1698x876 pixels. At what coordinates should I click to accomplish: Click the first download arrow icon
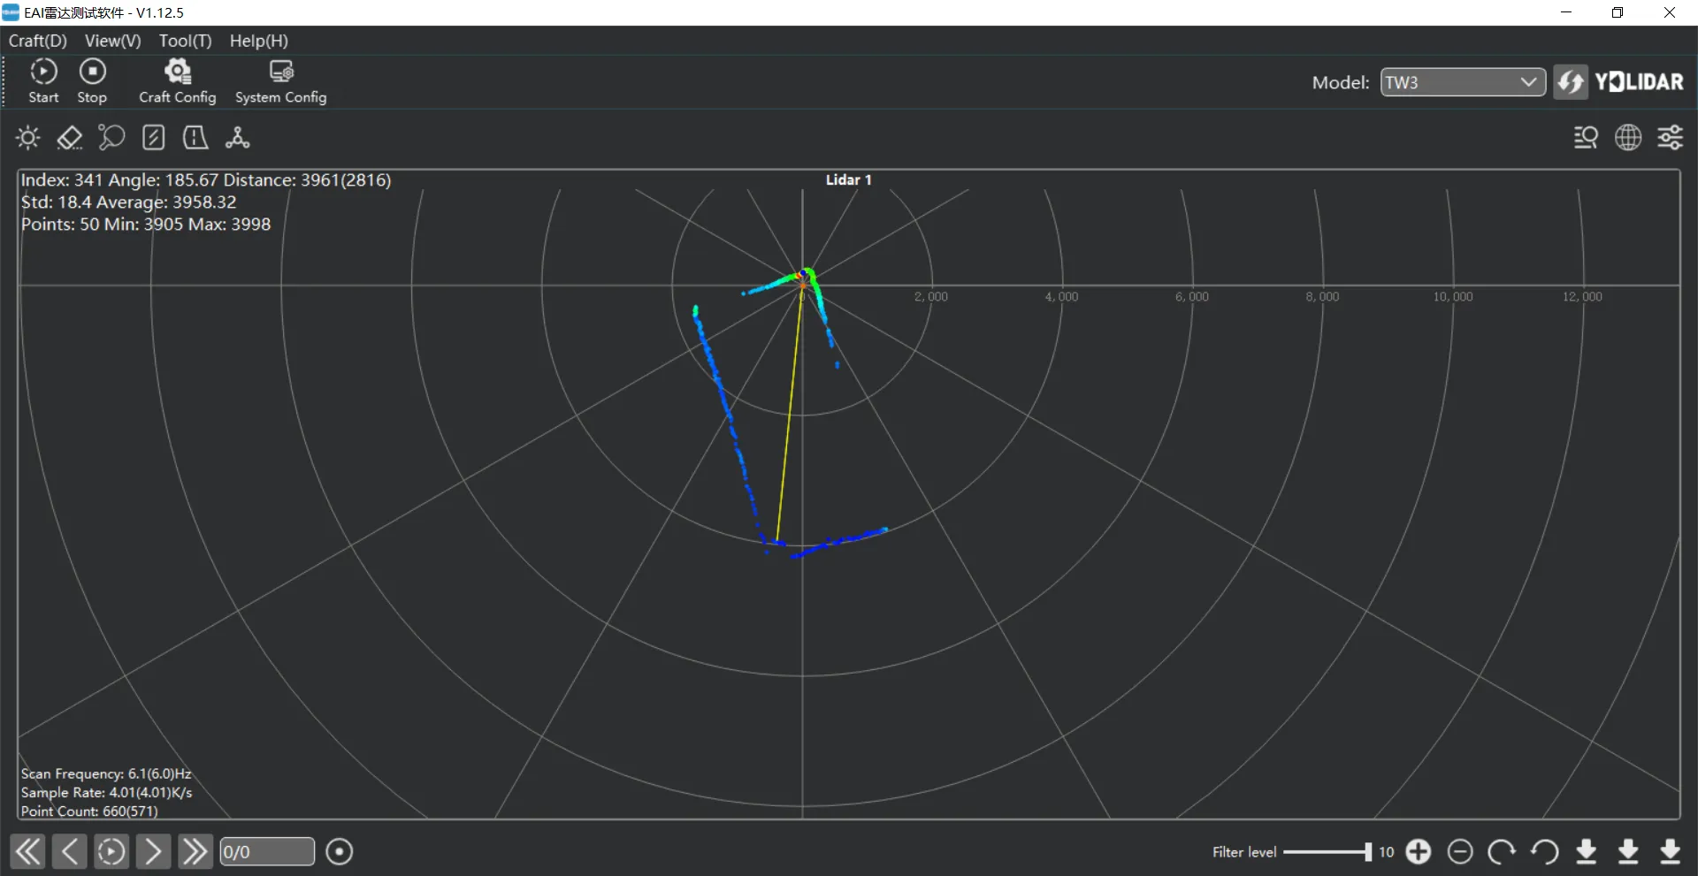[1587, 851]
